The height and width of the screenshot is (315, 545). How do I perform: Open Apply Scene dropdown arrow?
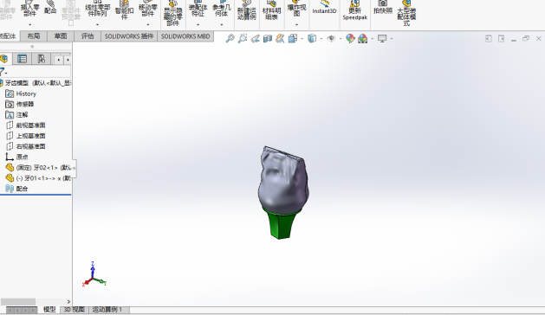372,39
